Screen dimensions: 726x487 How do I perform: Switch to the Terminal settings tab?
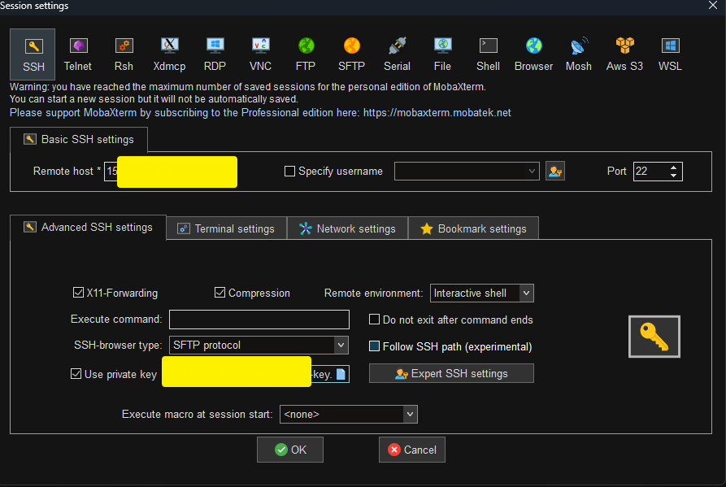coord(226,228)
